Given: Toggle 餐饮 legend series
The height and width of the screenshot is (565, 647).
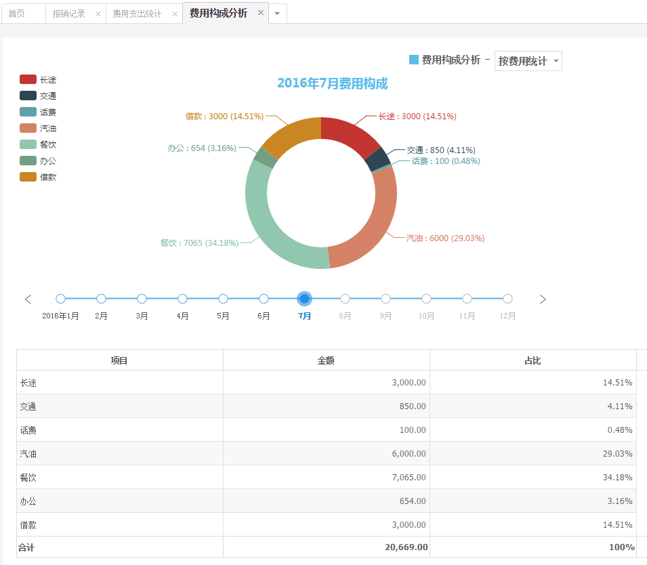Looking at the screenshot, I should tap(28, 144).
